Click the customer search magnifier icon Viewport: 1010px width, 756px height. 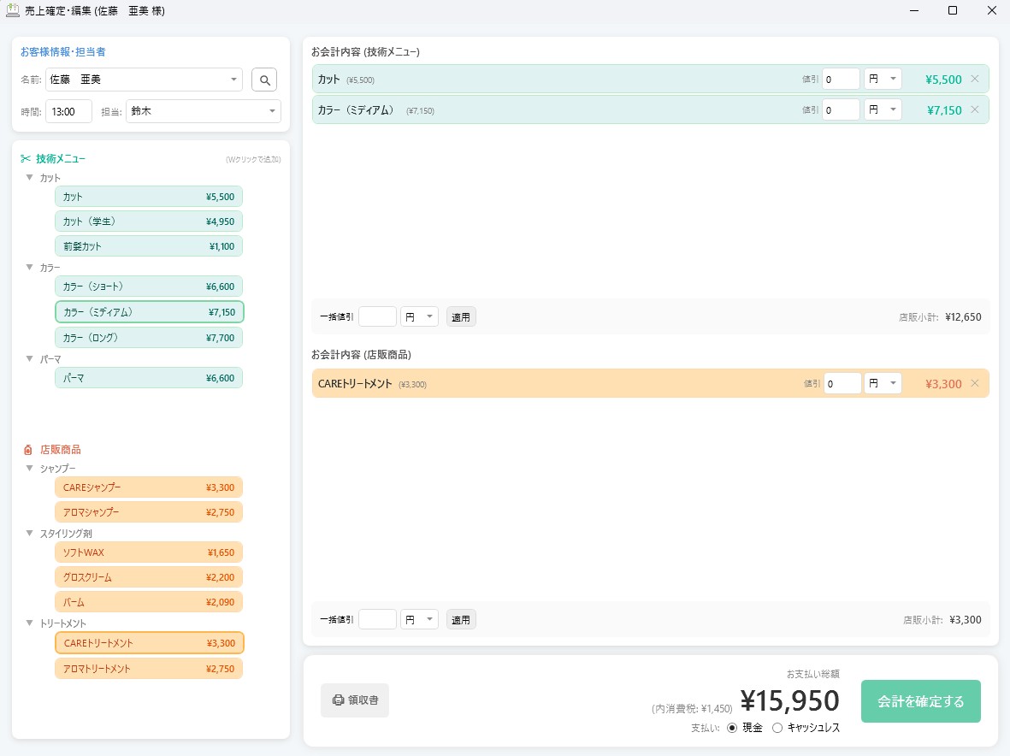point(264,80)
